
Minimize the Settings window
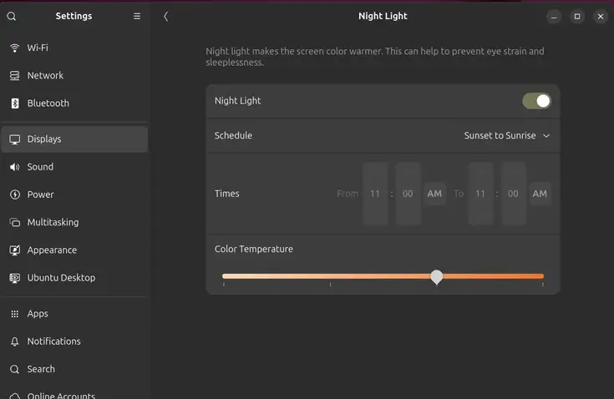point(554,17)
